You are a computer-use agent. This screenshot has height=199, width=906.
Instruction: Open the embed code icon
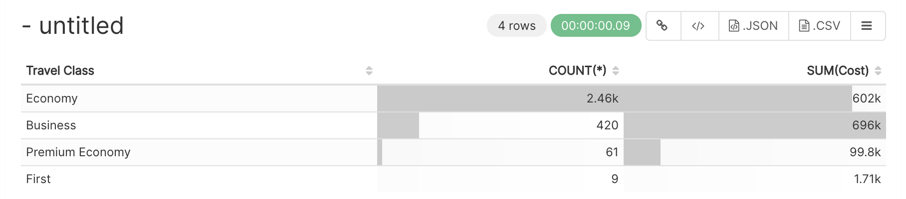coord(698,26)
